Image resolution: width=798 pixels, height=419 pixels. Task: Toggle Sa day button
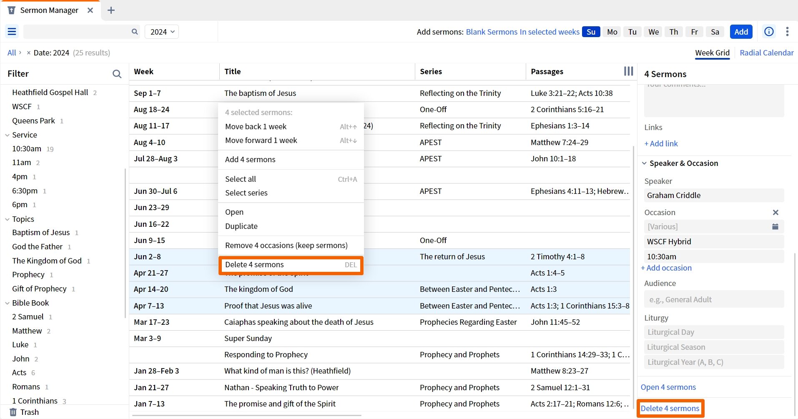[x=715, y=32]
